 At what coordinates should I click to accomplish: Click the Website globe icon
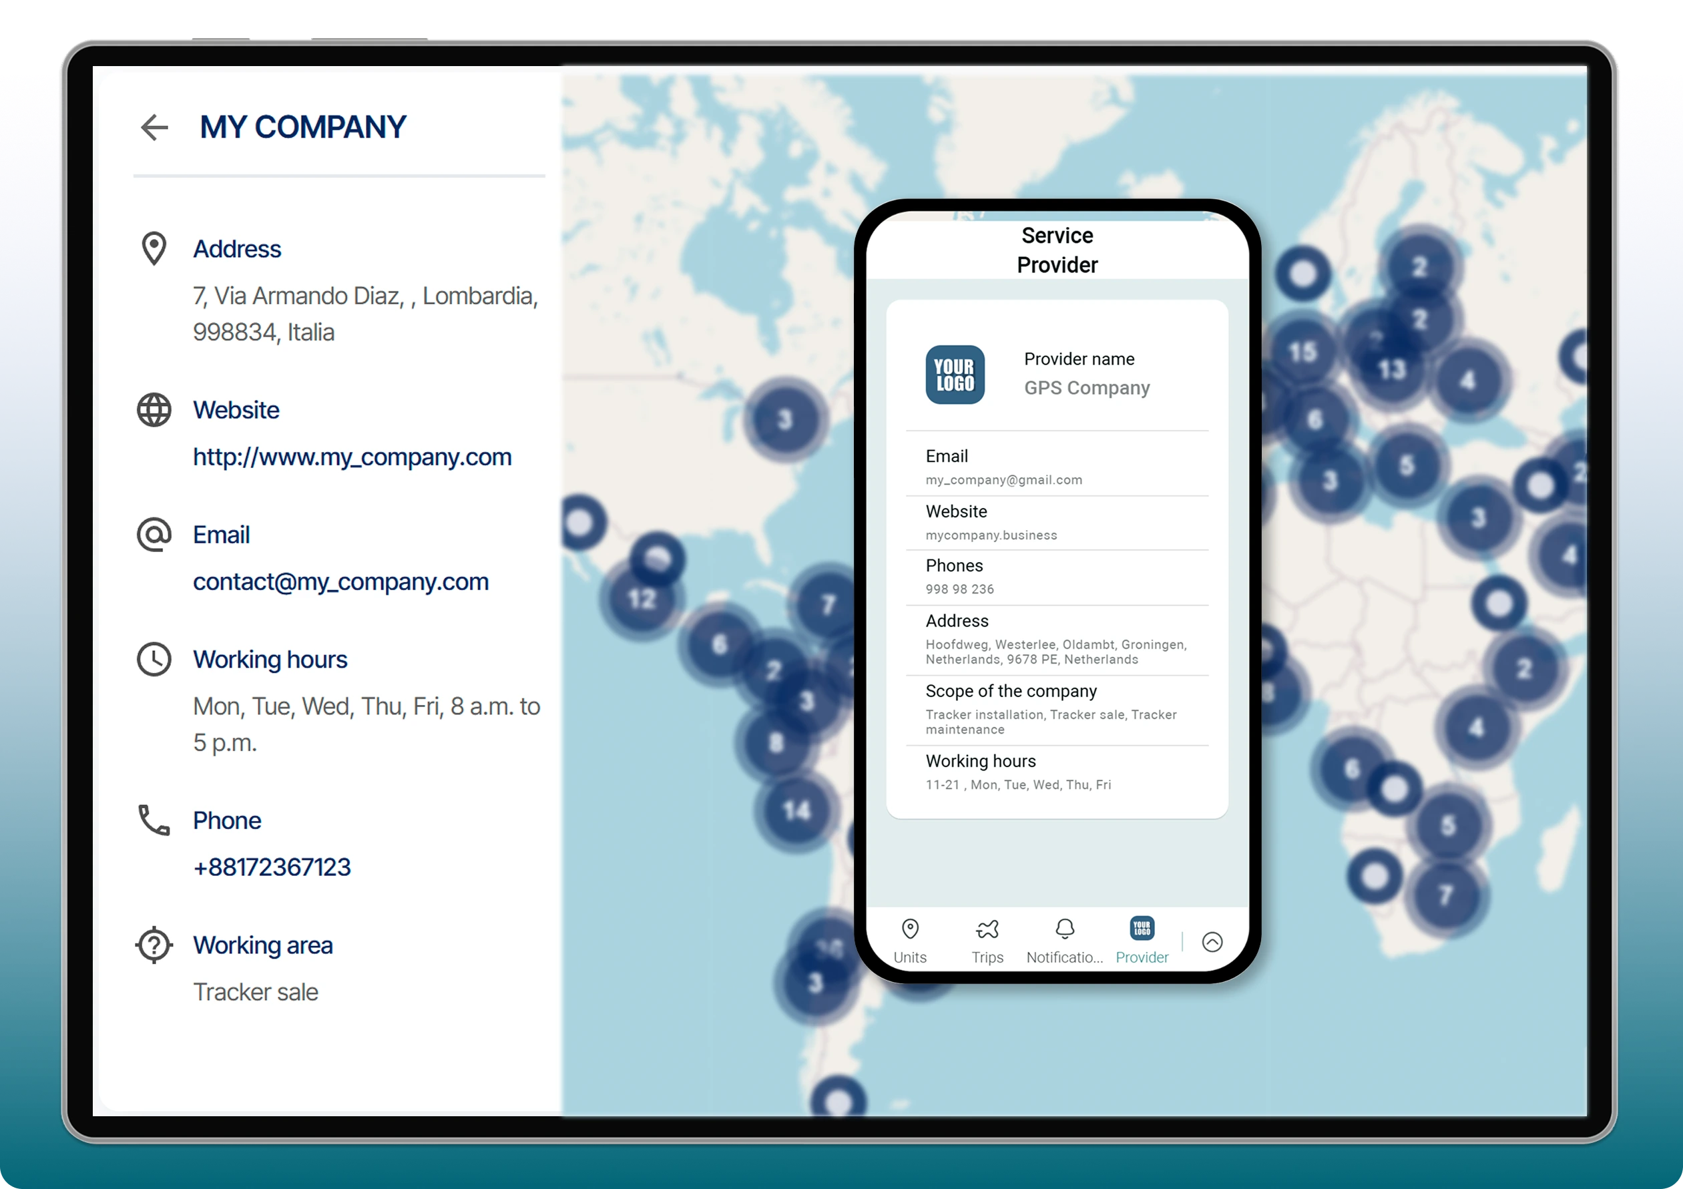coord(154,410)
